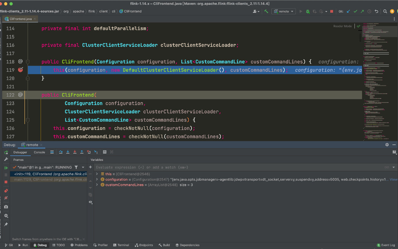
Task: Expand the configuration variable node
Action: pos(97,179)
